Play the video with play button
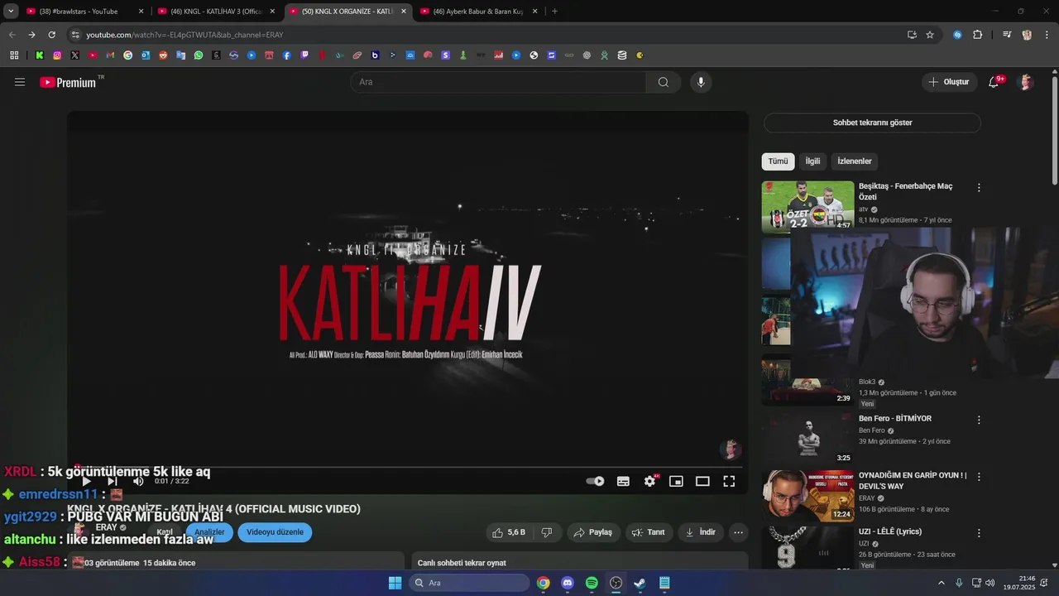The image size is (1059, 596). tap(86, 481)
